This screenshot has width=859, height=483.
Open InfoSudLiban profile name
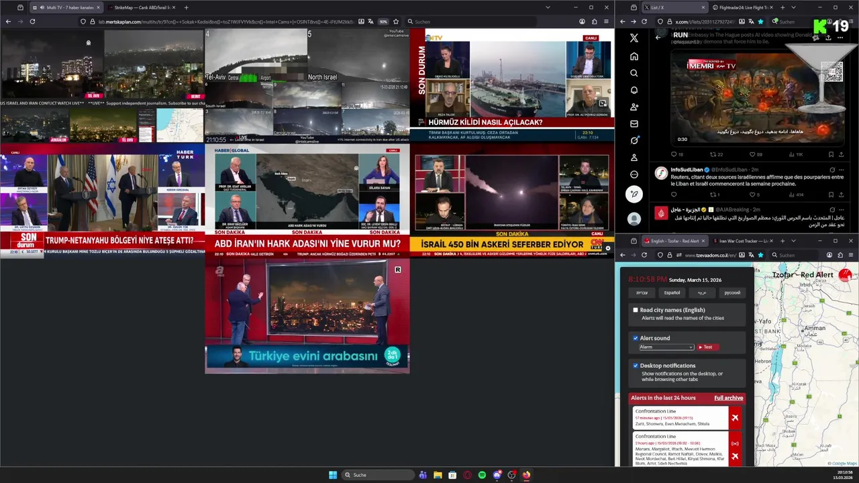coord(685,170)
